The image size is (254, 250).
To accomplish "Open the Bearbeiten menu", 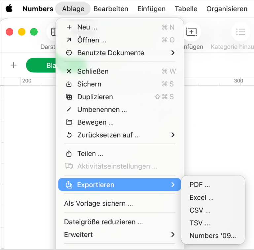I will point(111,9).
